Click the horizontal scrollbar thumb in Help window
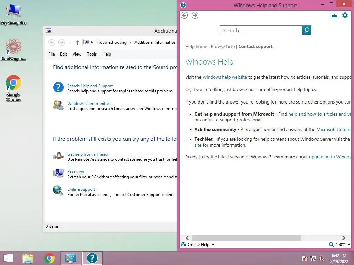 point(246,238)
